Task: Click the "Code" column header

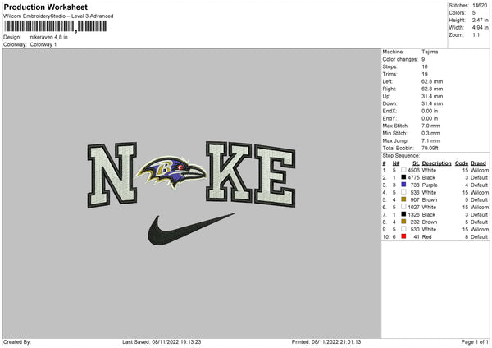Action: [x=462, y=163]
